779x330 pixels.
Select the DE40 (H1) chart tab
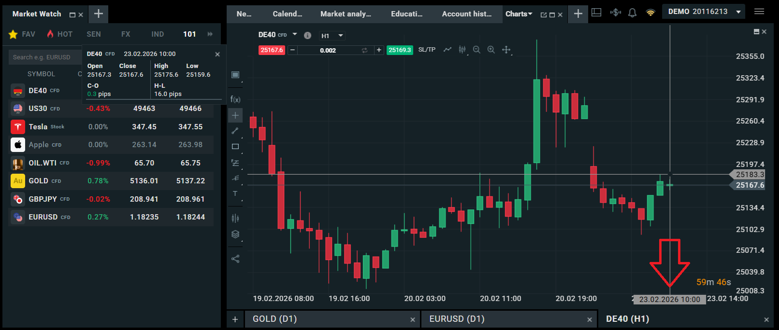pos(685,319)
